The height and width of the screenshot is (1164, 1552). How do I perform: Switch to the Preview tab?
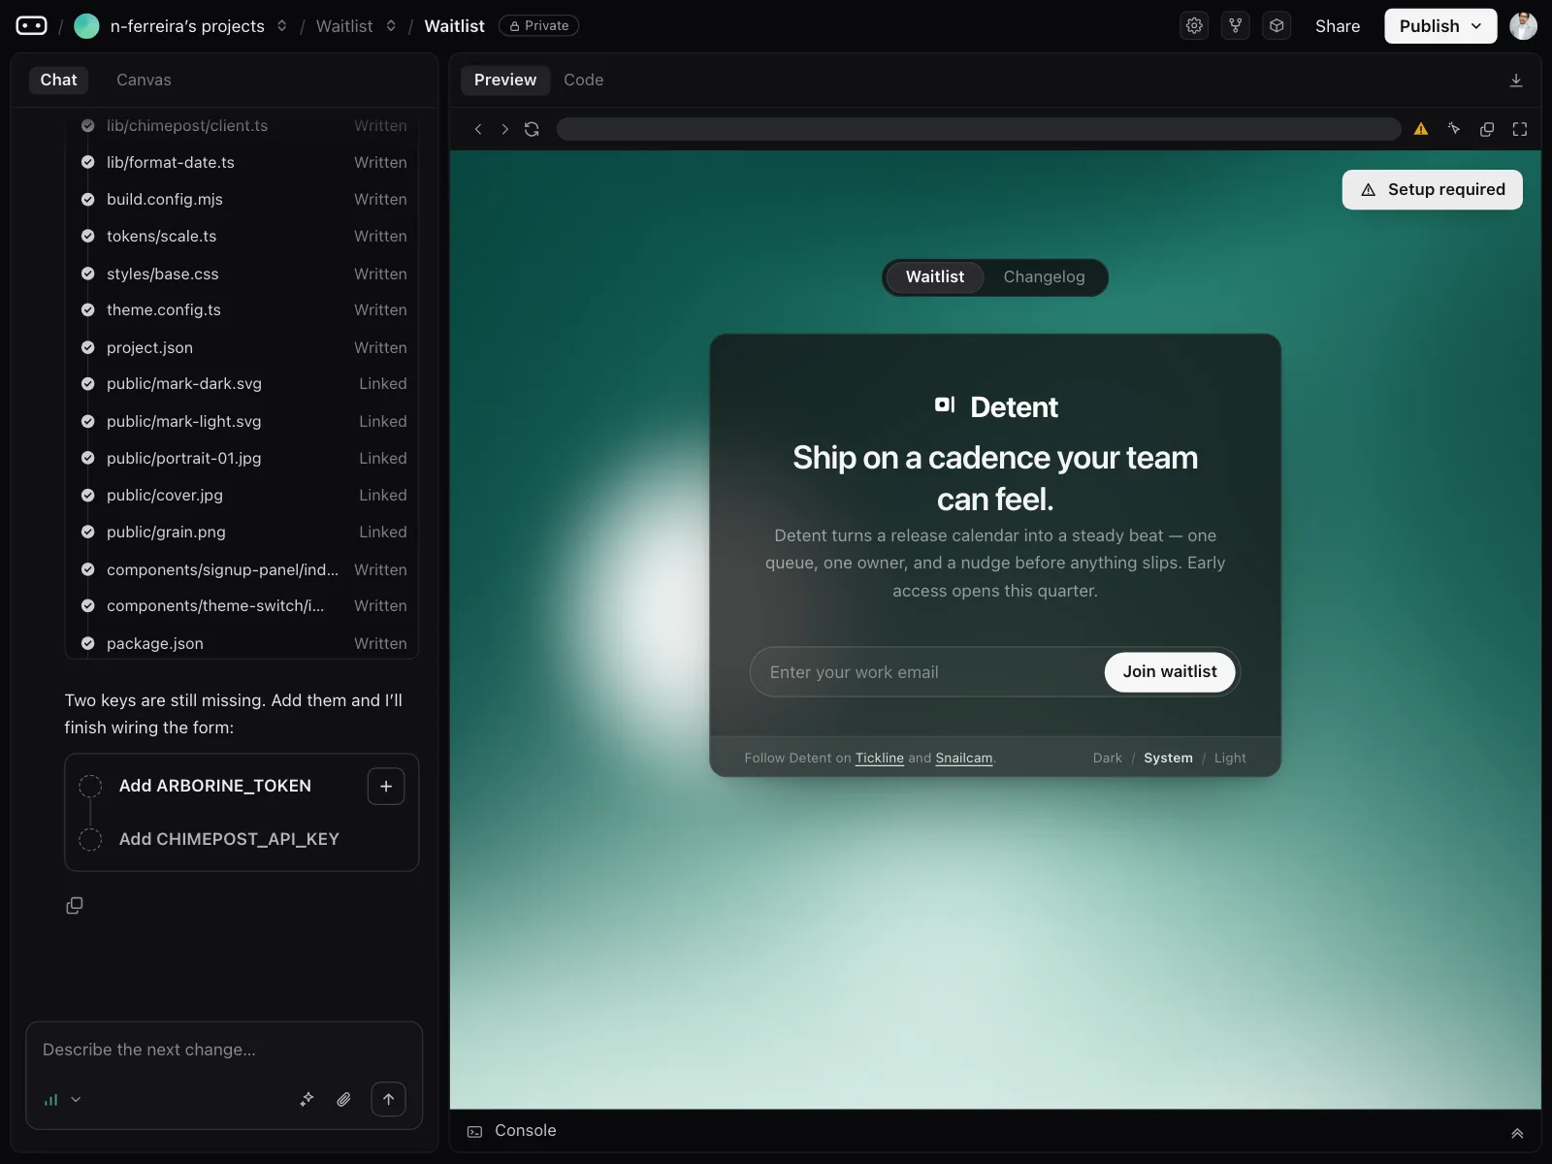point(505,81)
